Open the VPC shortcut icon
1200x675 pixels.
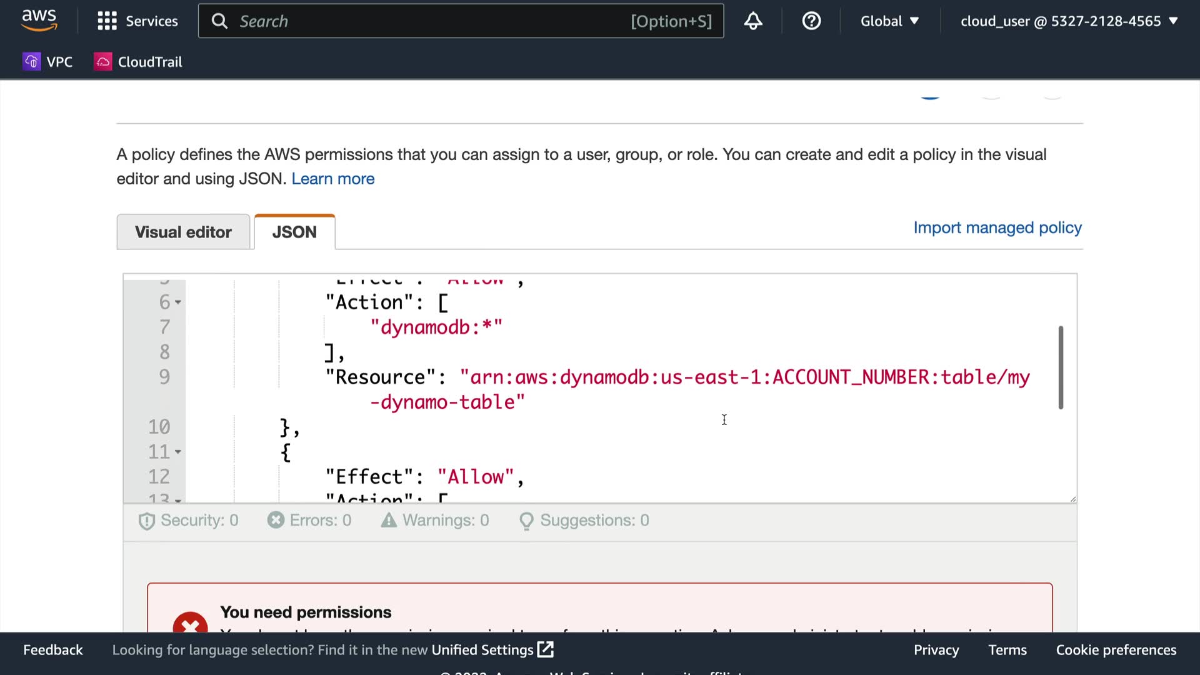pos(31,61)
